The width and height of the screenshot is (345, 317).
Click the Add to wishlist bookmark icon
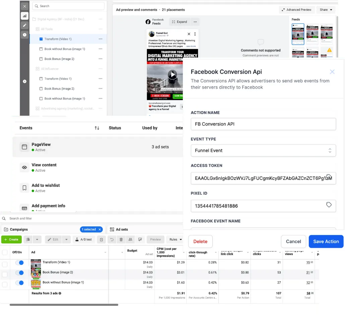(24, 188)
